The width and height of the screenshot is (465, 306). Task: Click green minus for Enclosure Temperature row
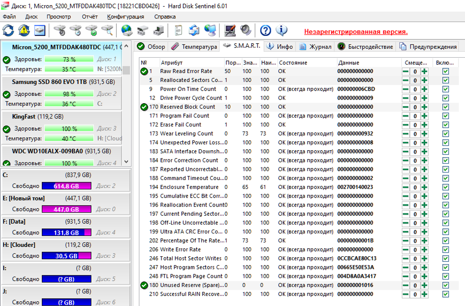tap(405, 187)
